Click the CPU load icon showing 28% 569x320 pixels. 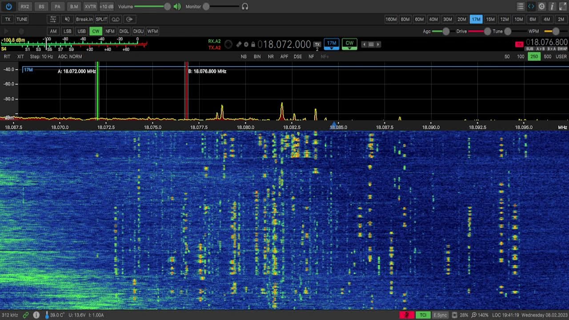455,315
